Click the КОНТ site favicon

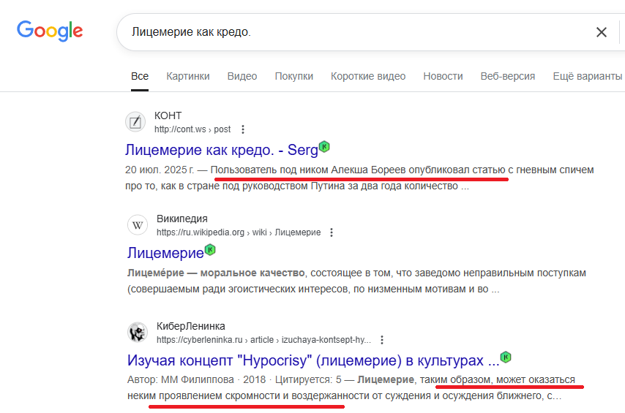point(135,121)
